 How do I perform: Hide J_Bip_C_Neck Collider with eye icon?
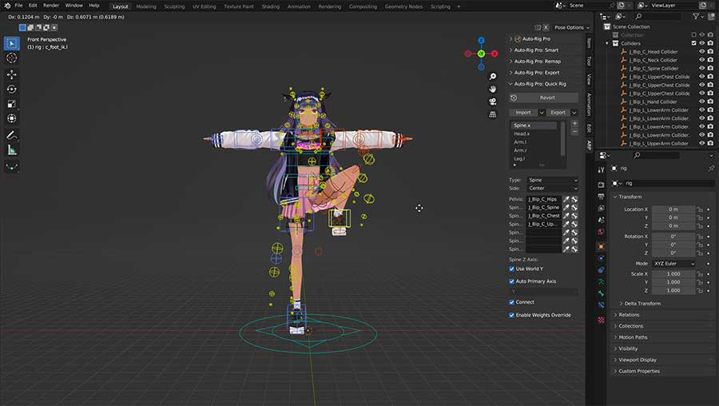701,60
